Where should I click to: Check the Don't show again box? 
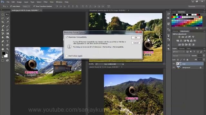tap(67, 56)
